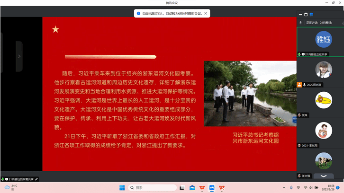
Task: Open the WPS Office taskbar icon
Action: coord(202,188)
